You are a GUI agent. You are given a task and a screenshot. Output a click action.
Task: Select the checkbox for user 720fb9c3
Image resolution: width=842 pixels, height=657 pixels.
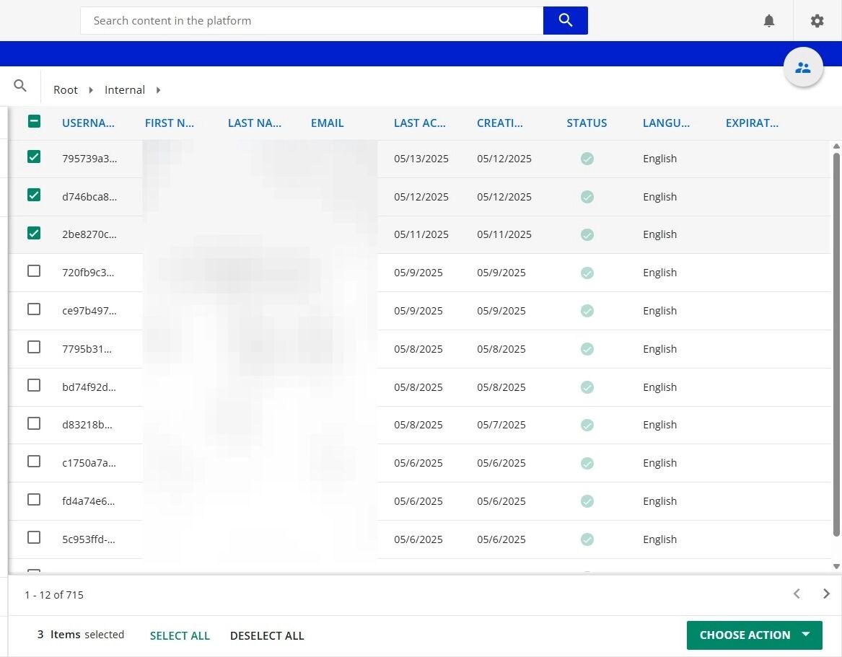tap(34, 271)
